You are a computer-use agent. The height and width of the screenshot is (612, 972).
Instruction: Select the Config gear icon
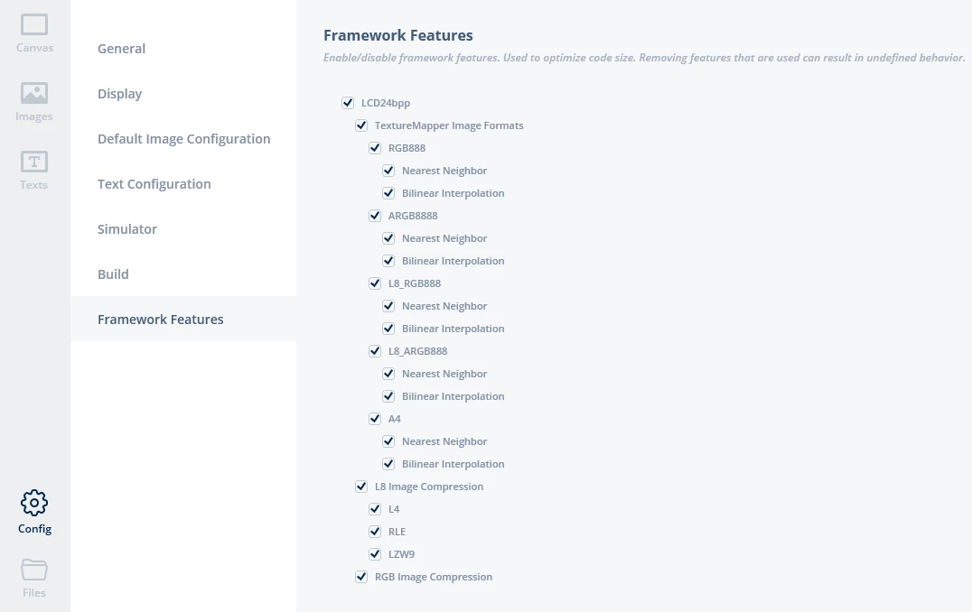[x=34, y=503]
